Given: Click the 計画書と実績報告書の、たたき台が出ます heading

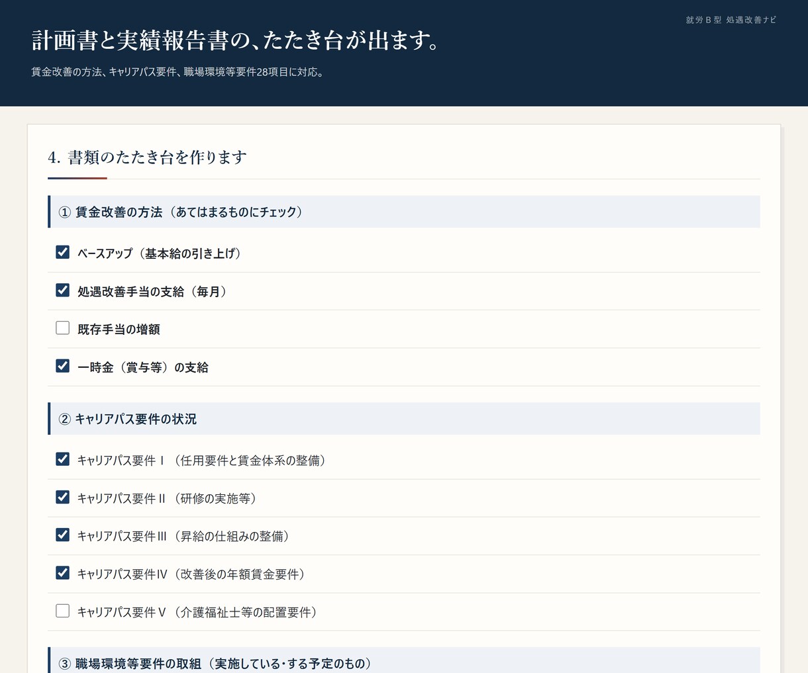Looking at the screenshot, I should pos(236,40).
